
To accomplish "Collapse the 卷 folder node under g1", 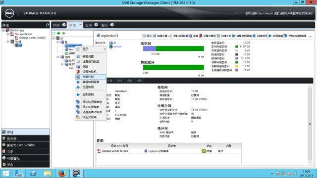I will (58, 42).
